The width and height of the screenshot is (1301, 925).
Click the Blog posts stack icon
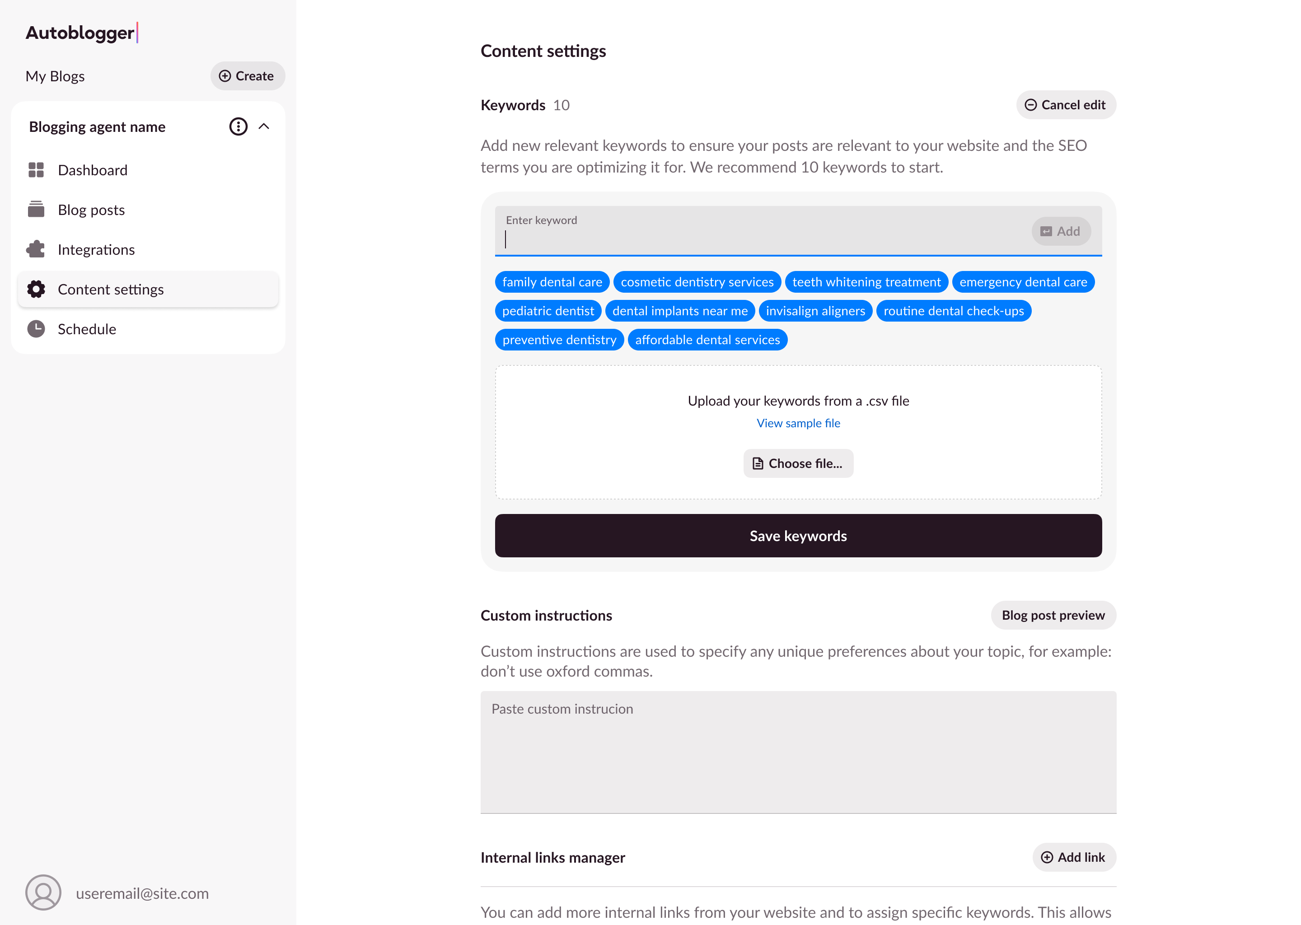pos(36,210)
